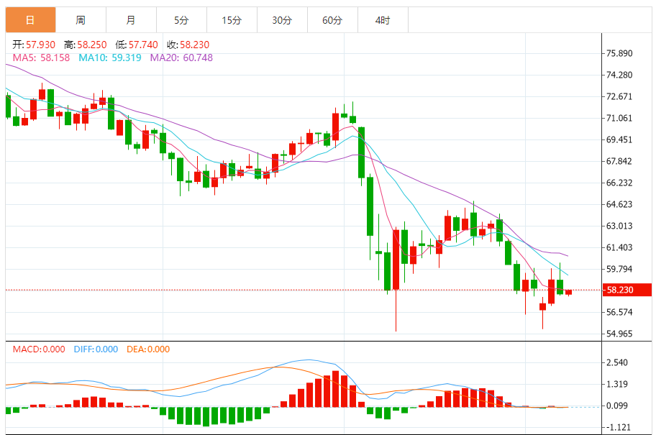Click the 收:58.230 close price value

pyautogui.click(x=188, y=45)
